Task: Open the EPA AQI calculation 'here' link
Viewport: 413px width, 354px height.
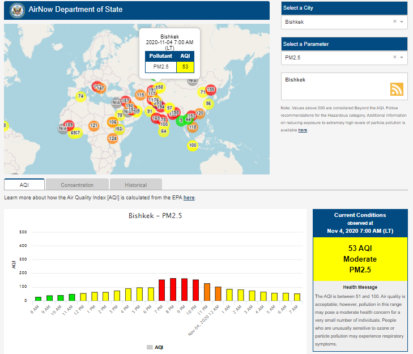Action: coord(189,198)
